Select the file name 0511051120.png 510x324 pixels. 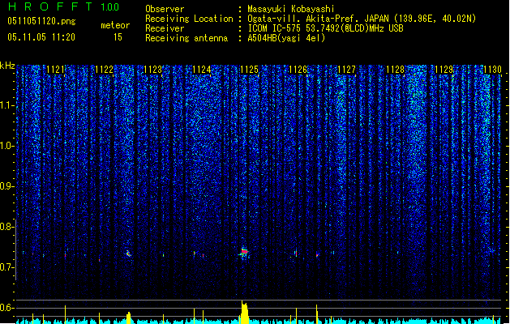click(41, 21)
